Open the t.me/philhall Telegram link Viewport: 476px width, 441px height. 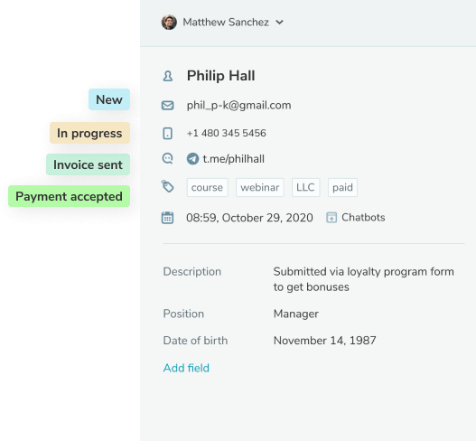[x=233, y=159]
